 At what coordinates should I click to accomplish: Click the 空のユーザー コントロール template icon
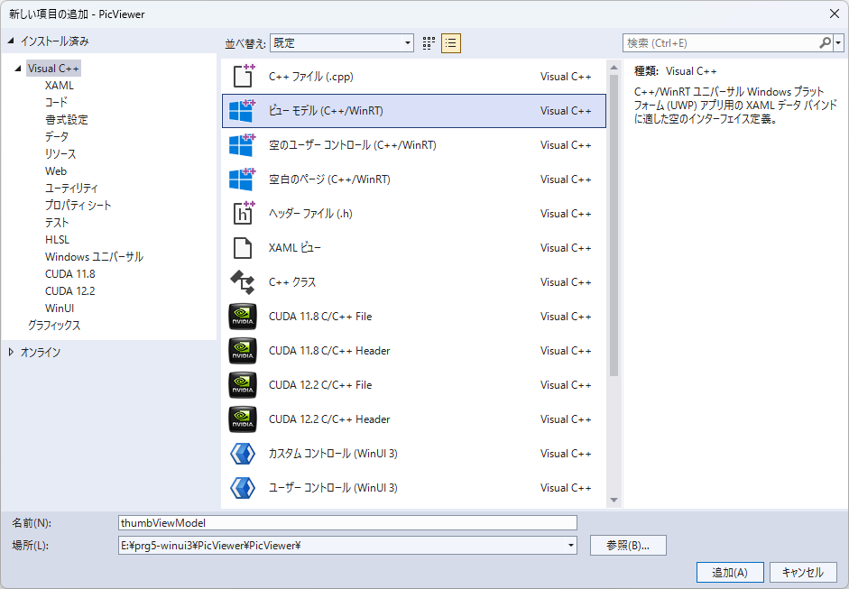pos(242,145)
